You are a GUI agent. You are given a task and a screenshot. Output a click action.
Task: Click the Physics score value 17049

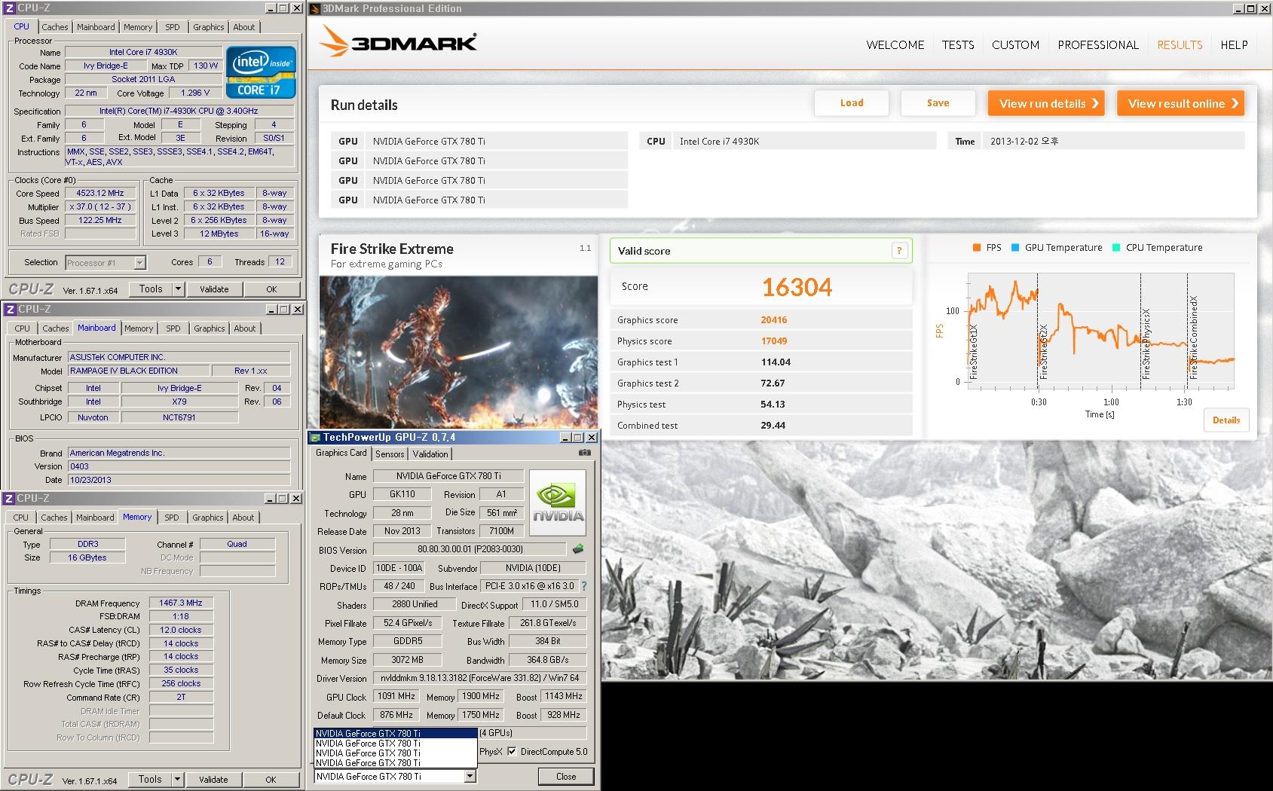[774, 341]
